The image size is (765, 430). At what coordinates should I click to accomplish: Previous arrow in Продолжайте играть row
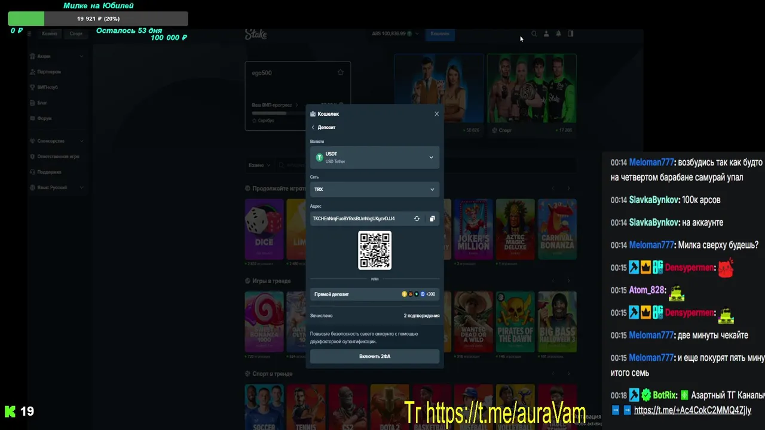[553, 188]
